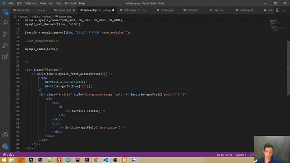The width and height of the screenshot is (290, 163).
Task: Open the File menu
Action: [x=11, y=3]
